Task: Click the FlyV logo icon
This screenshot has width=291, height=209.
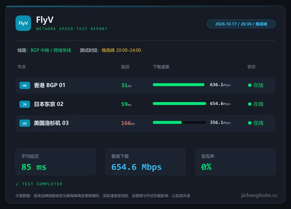Action: (x=23, y=23)
